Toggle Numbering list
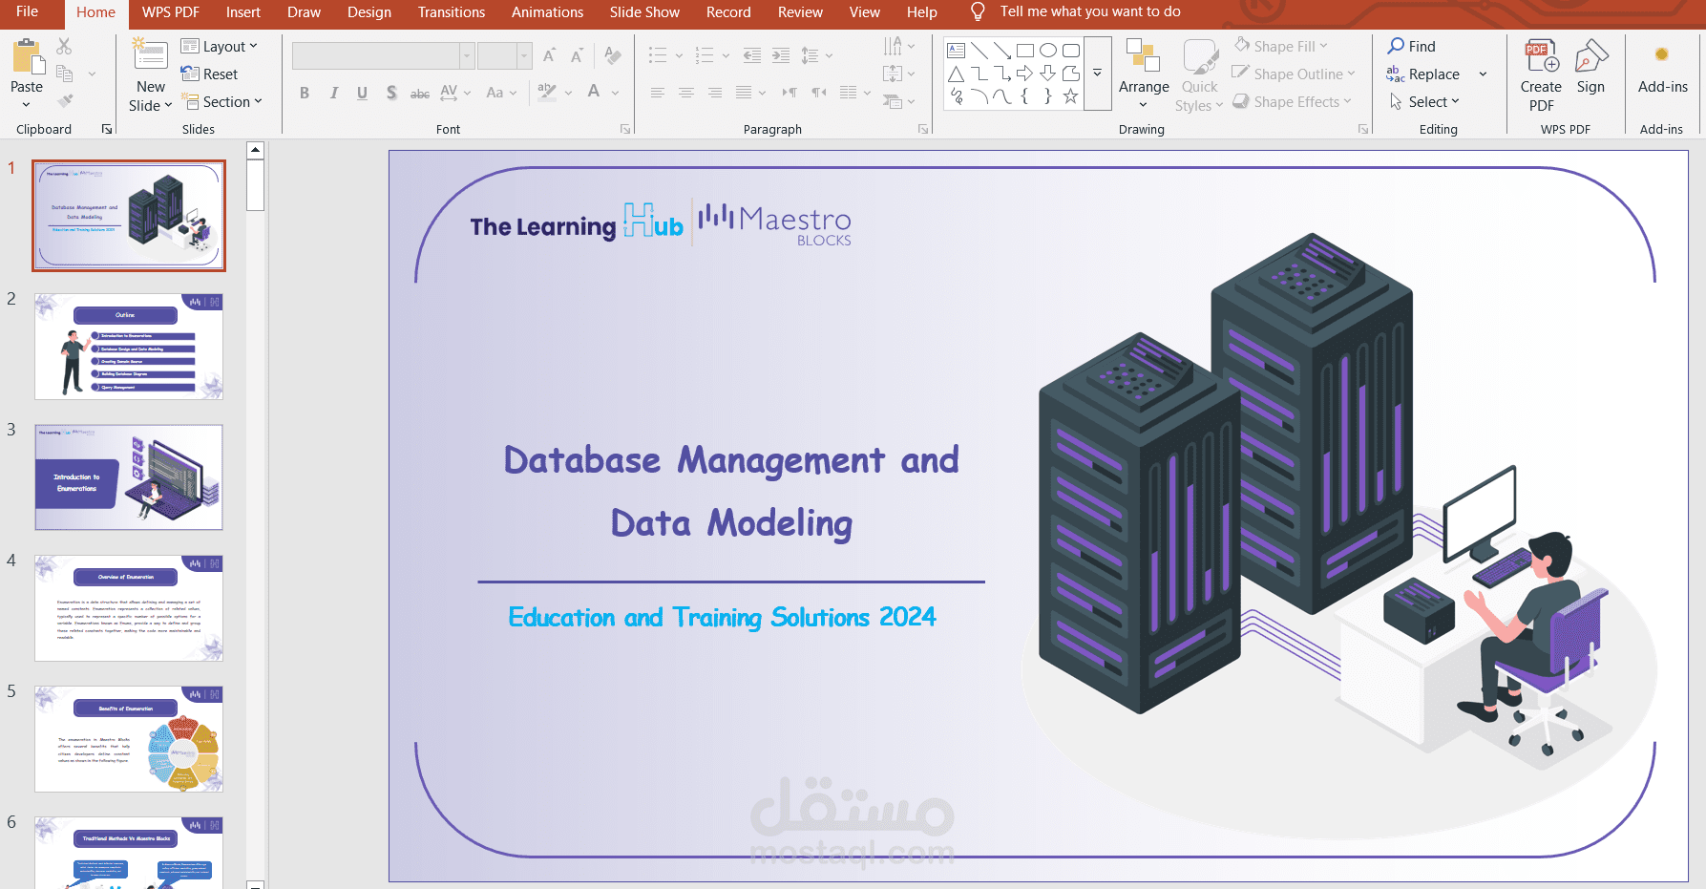The width and height of the screenshot is (1706, 889). [x=705, y=55]
